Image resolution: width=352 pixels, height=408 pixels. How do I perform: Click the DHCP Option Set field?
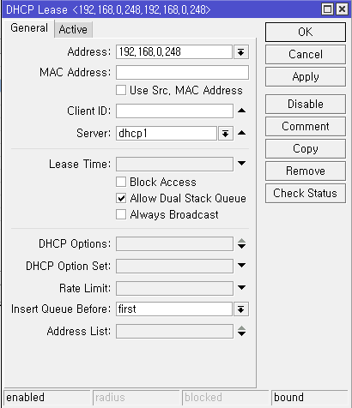[x=174, y=266]
